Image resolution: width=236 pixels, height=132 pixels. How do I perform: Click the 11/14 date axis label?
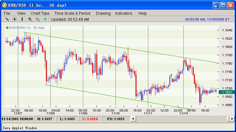click(183, 113)
